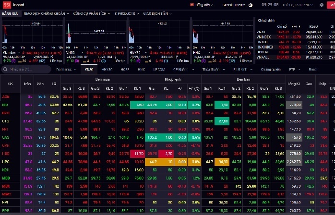Open the ETF tab
The height and width of the screenshot is (215, 335).
coord(292,69)
